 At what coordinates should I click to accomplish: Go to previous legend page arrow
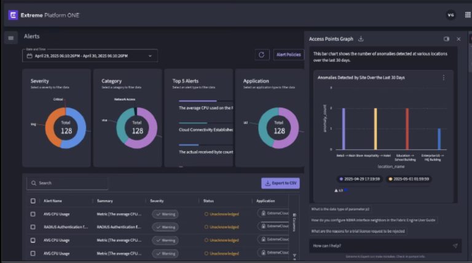click(x=336, y=190)
